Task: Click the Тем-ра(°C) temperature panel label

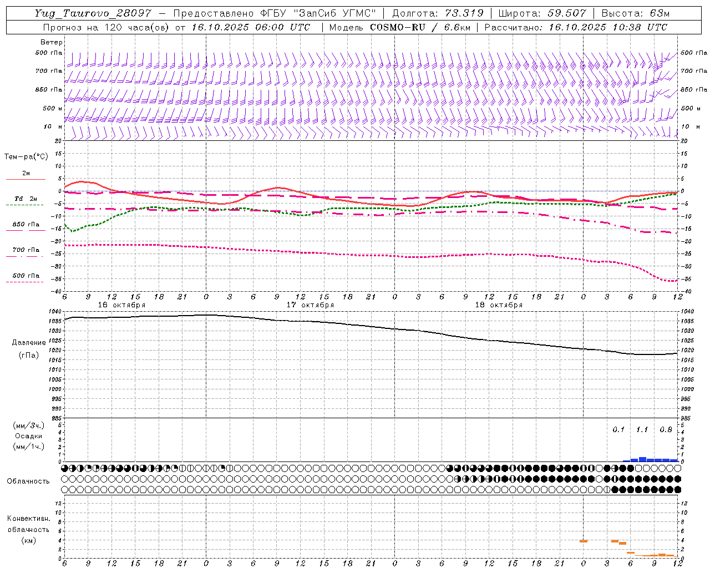Action: 26,157
